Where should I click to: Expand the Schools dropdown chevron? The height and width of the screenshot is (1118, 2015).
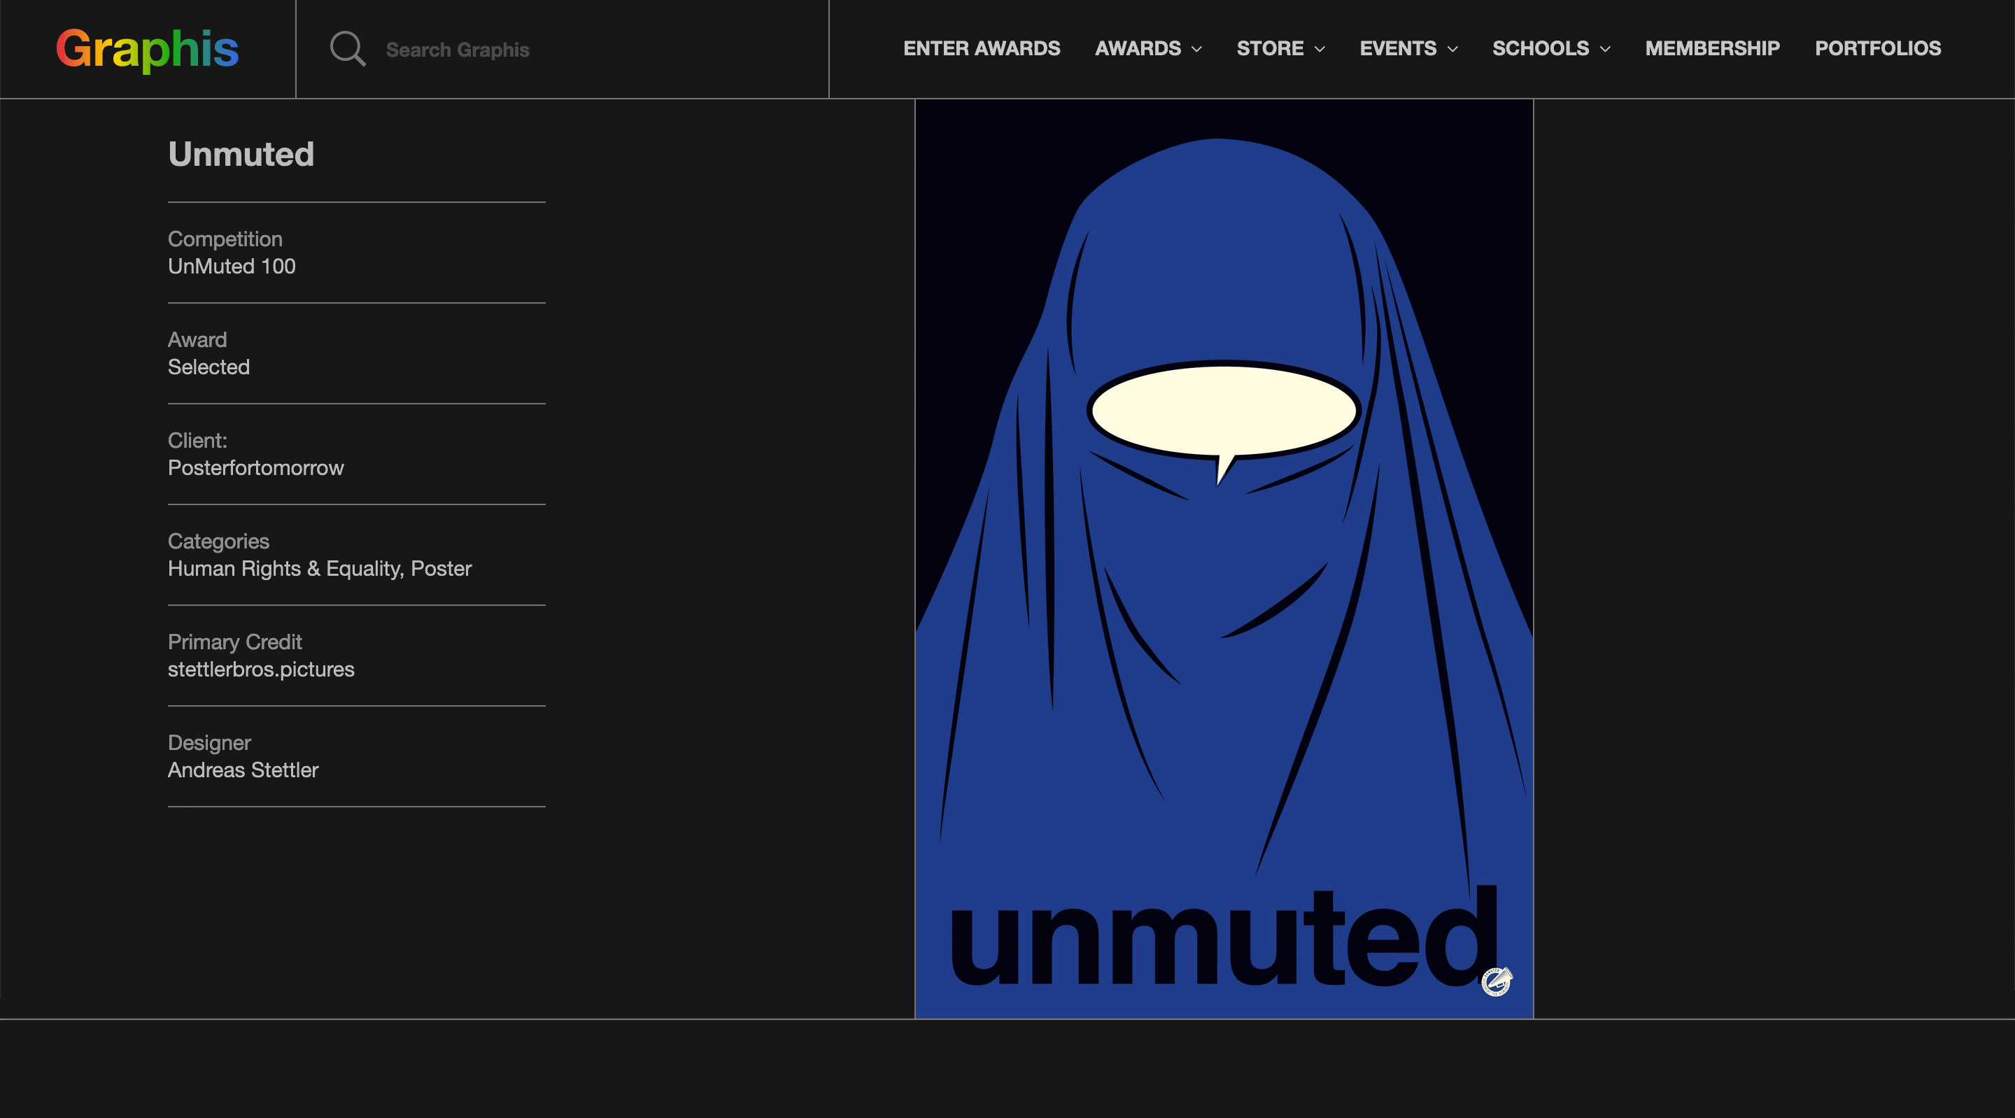tap(1605, 49)
